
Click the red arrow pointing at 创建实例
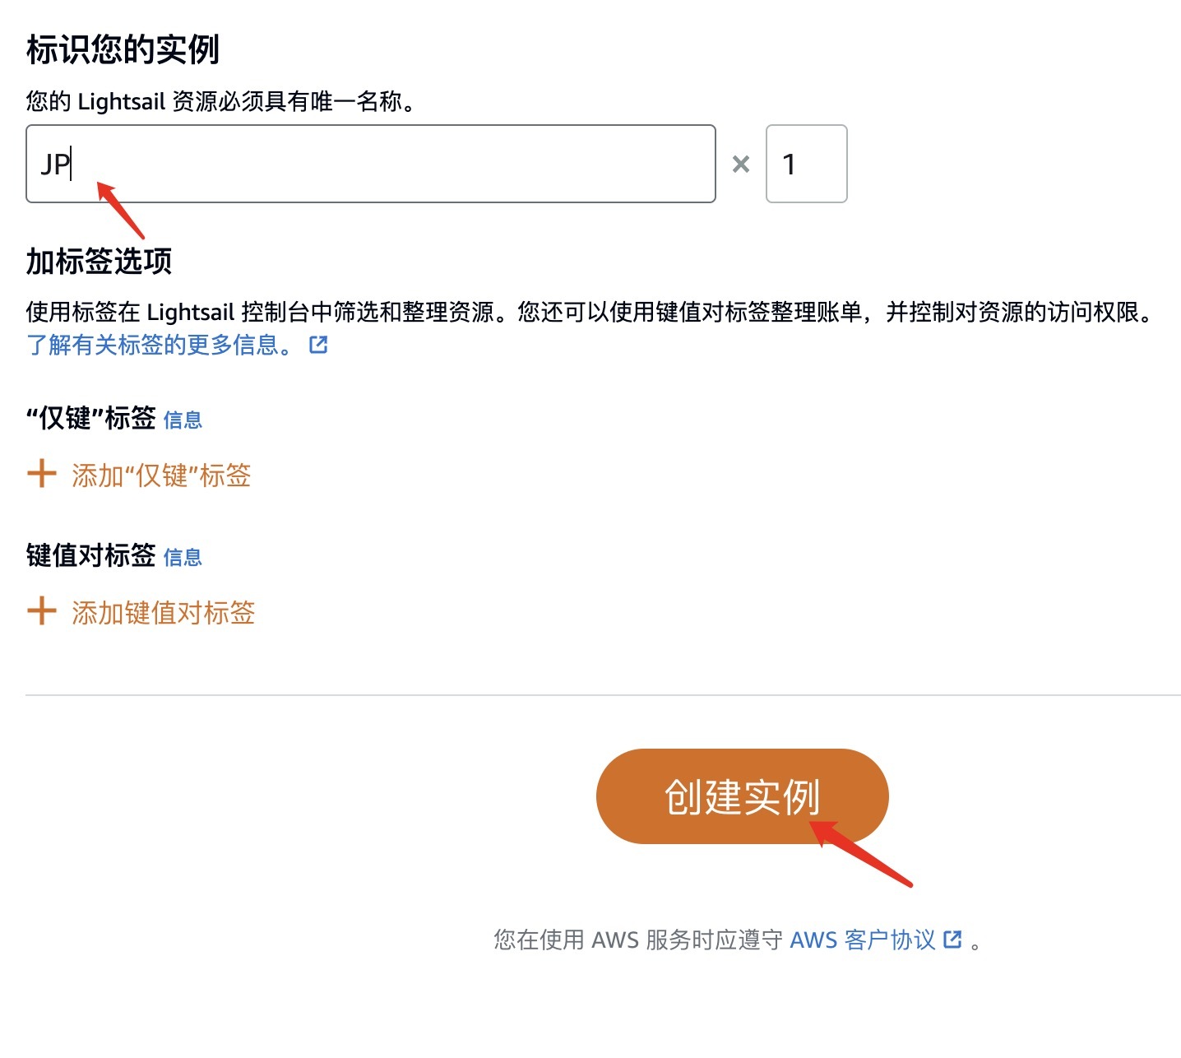tap(861, 854)
